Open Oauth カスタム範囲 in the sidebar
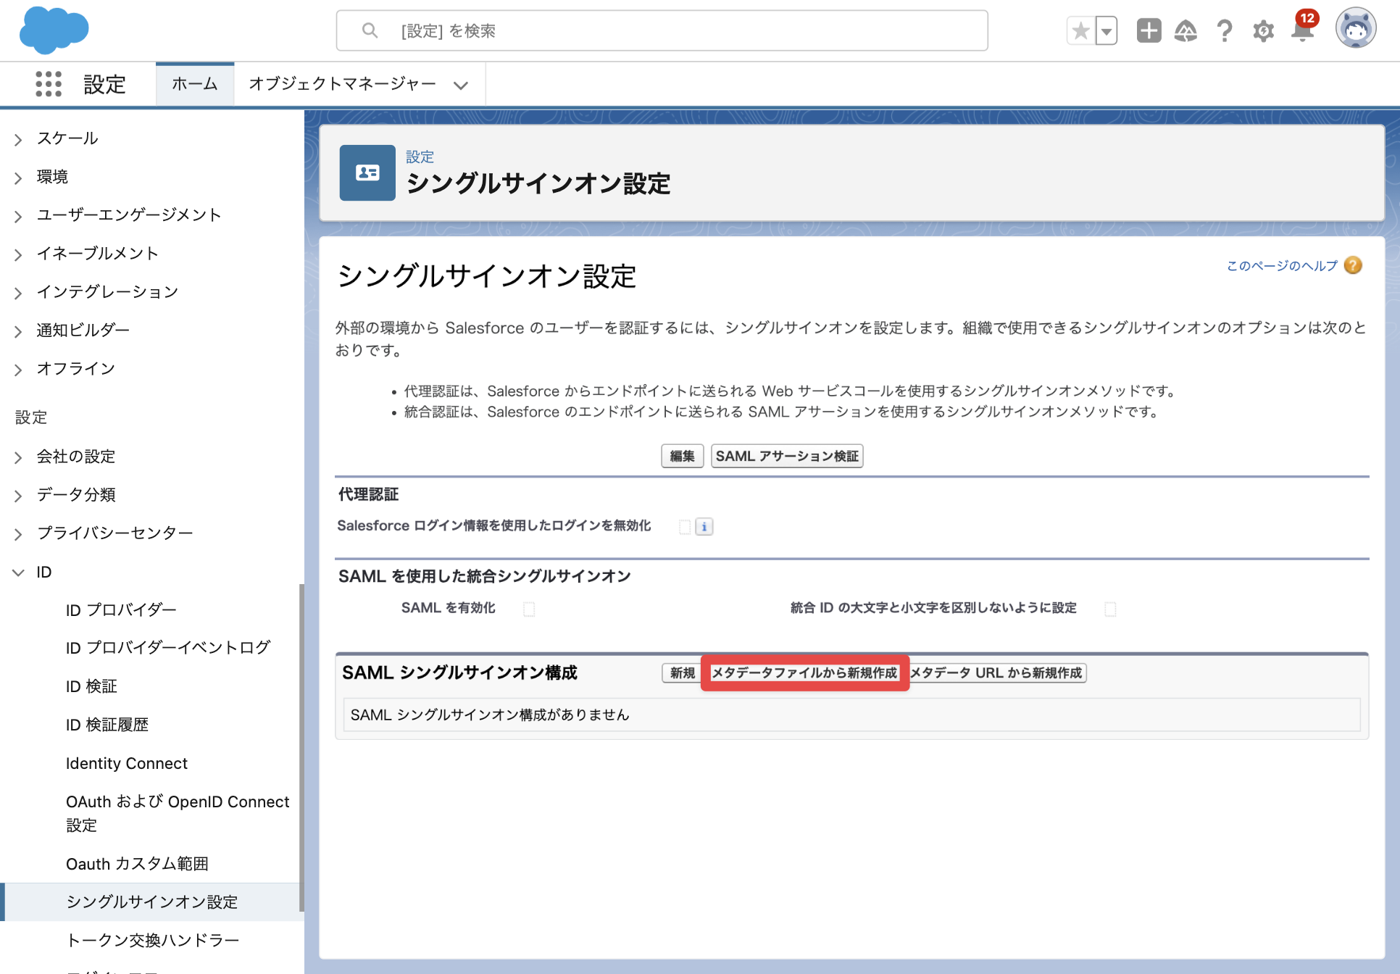This screenshot has width=1400, height=974. [x=137, y=864]
